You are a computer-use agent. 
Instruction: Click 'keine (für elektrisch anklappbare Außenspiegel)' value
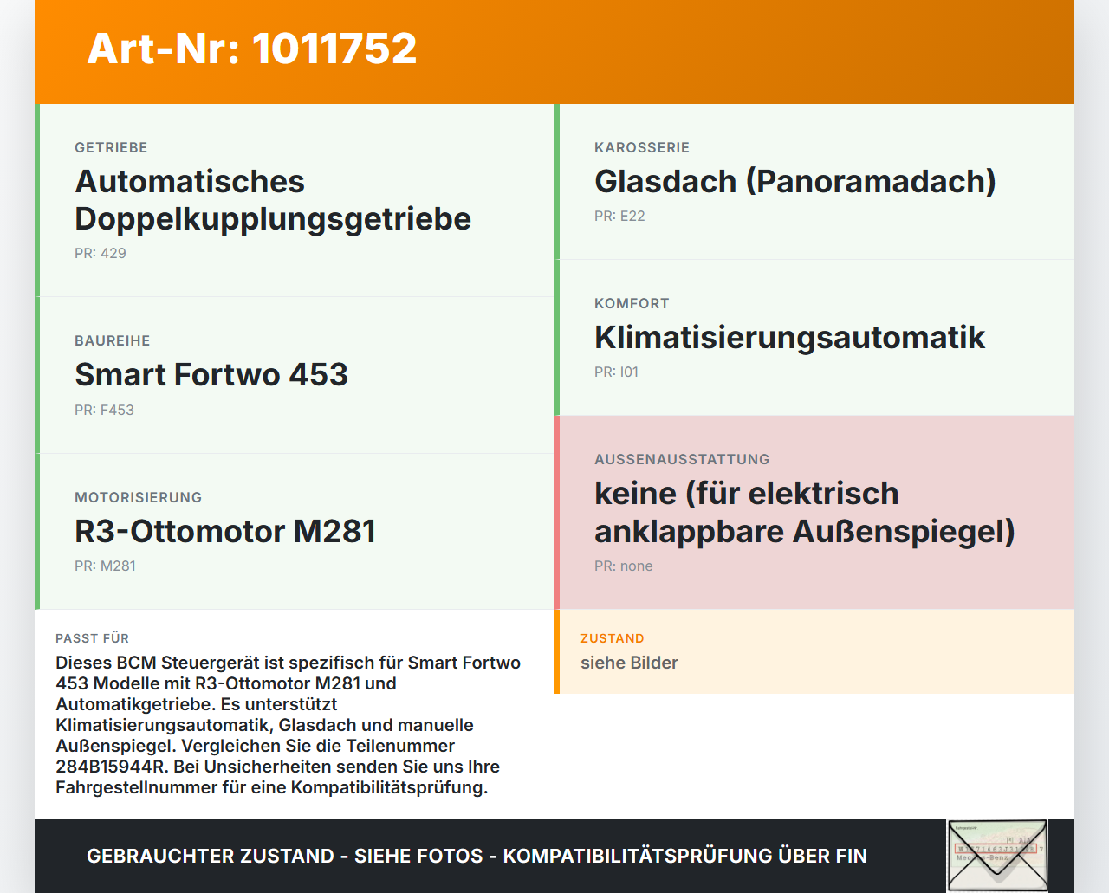805,512
